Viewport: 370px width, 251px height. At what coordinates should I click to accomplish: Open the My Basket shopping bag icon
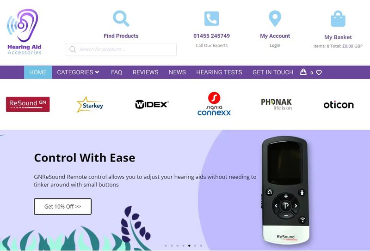click(x=338, y=18)
